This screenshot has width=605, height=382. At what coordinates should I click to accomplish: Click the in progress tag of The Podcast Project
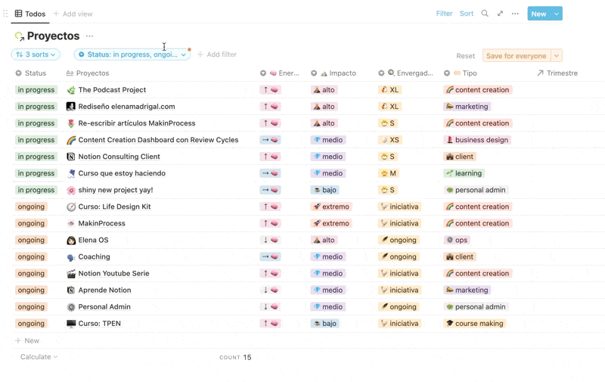coord(36,90)
